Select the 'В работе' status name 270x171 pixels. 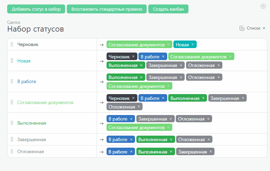click(27, 81)
